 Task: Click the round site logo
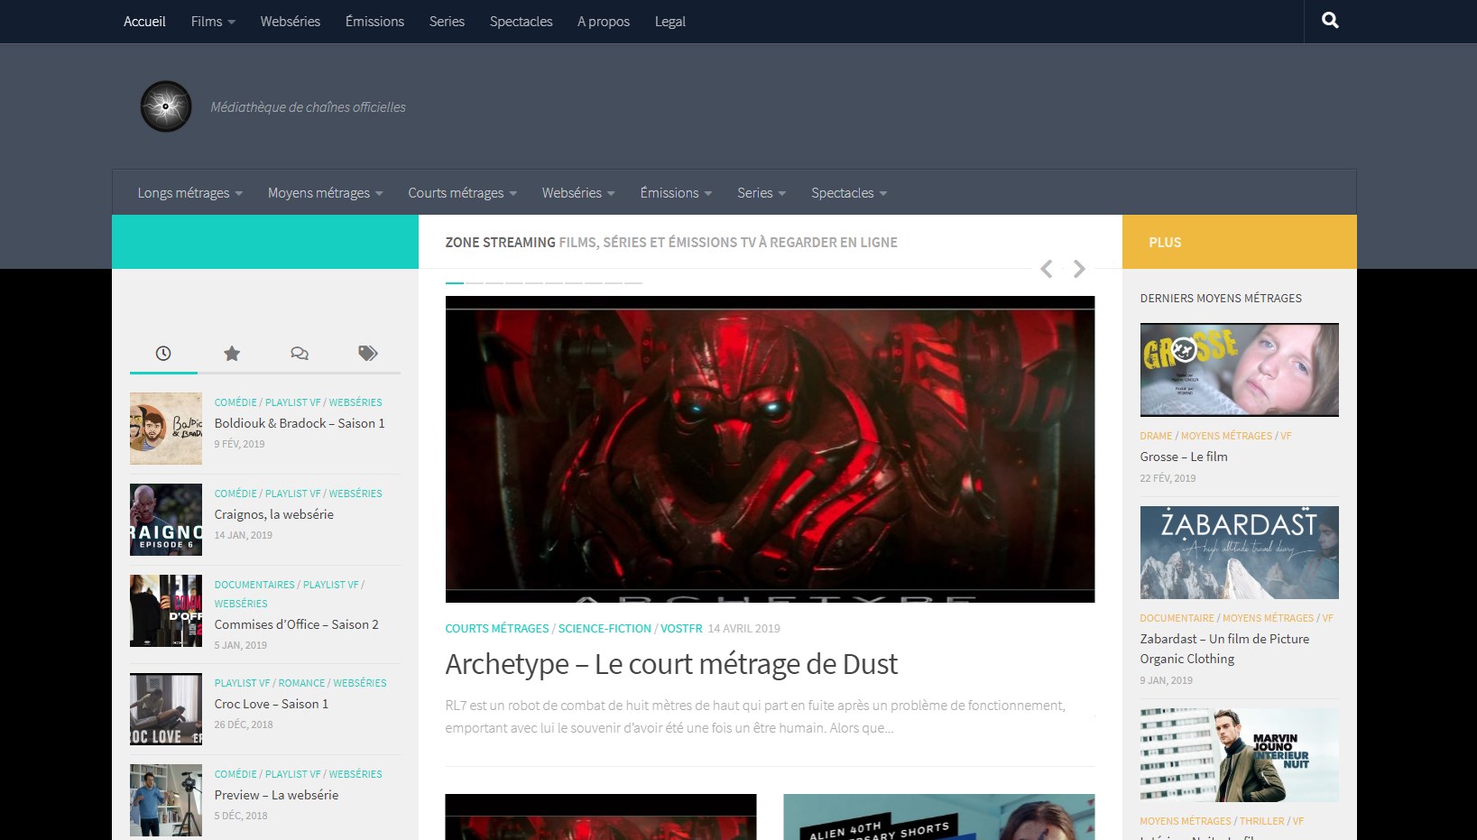pos(166,106)
